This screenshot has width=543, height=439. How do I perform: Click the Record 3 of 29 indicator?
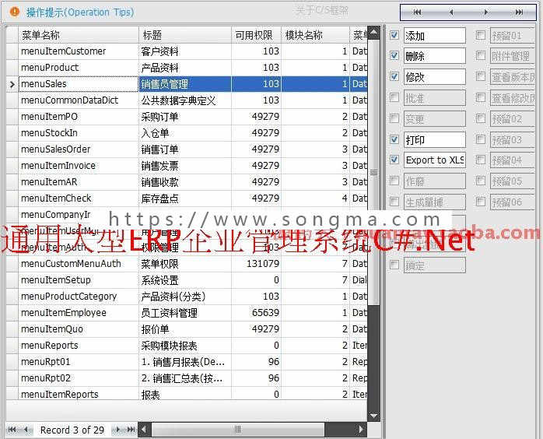pyautogui.click(x=72, y=430)
